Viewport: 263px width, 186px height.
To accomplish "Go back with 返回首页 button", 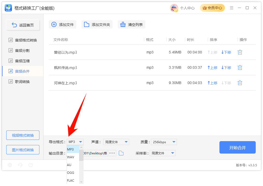I will click(23, 25).
